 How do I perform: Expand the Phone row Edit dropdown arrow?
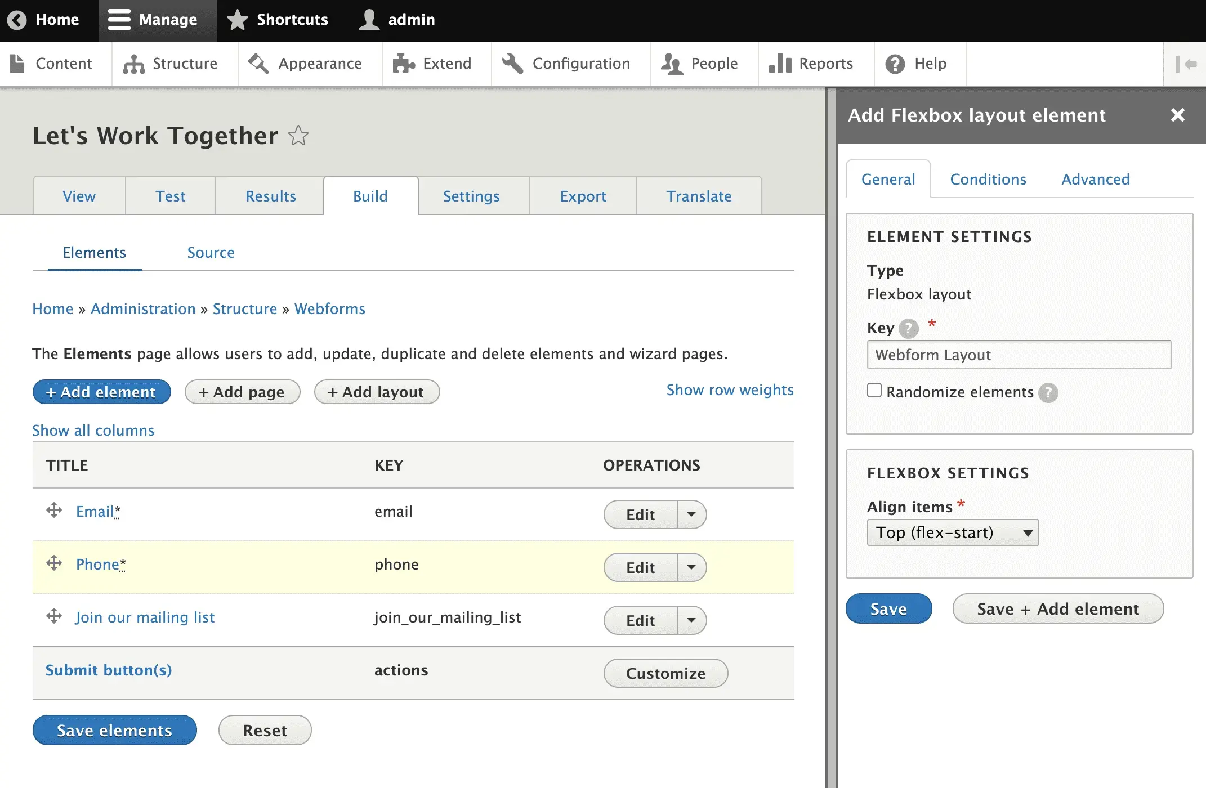click(x=691, y=567)
